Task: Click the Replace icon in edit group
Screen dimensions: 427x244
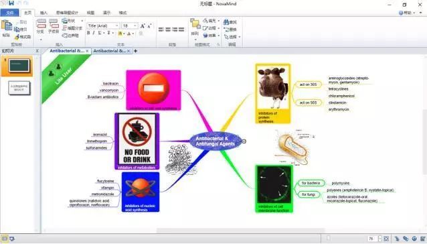Action: 226,29
